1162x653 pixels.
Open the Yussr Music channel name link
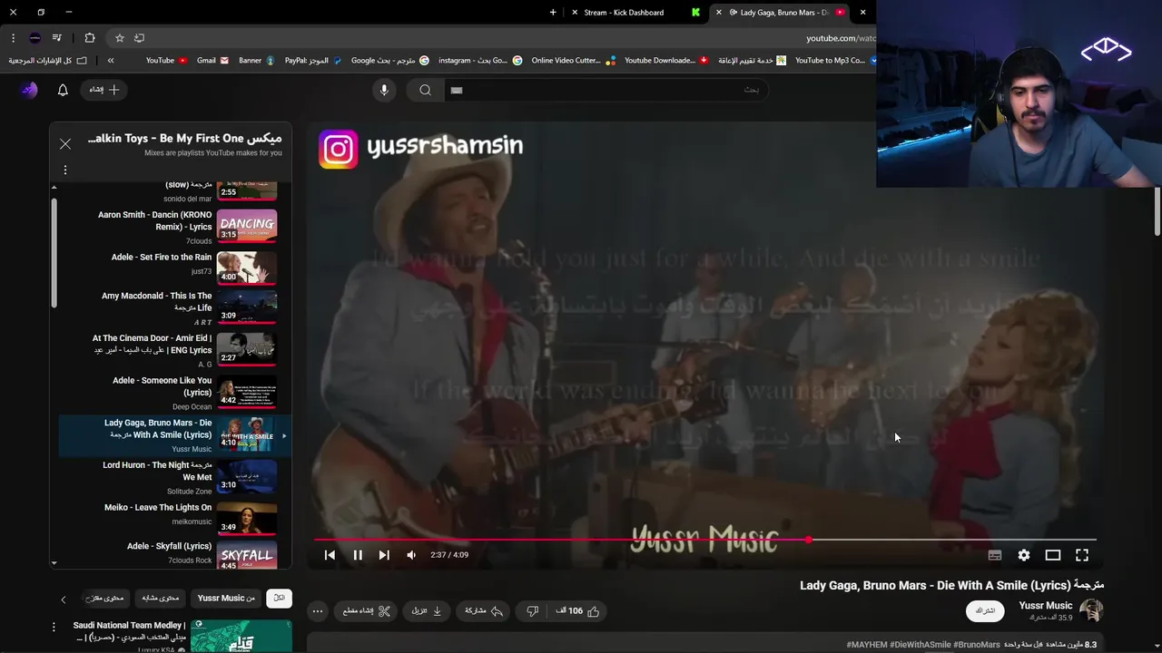(x=1046, y=605)
